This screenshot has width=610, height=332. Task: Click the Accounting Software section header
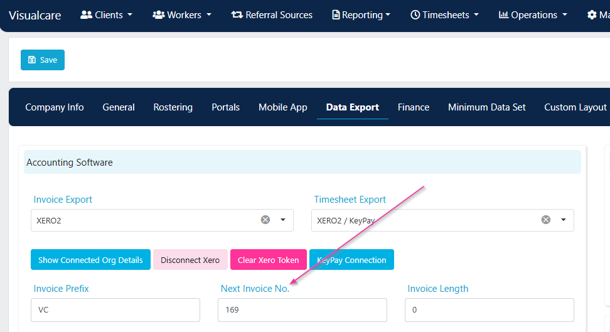(x=302, y=163)
